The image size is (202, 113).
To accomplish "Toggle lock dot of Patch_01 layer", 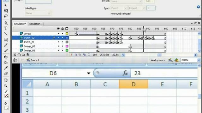I will 62,42.
